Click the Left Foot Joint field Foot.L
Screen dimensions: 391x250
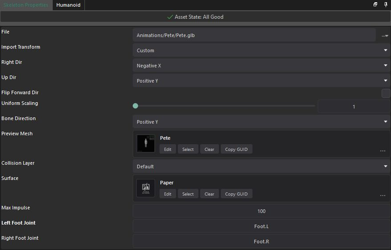(261, 226)
